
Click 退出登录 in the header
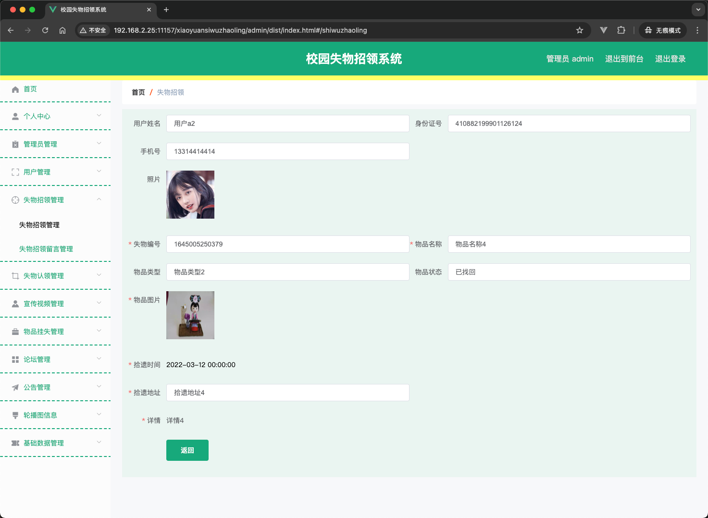670,59
